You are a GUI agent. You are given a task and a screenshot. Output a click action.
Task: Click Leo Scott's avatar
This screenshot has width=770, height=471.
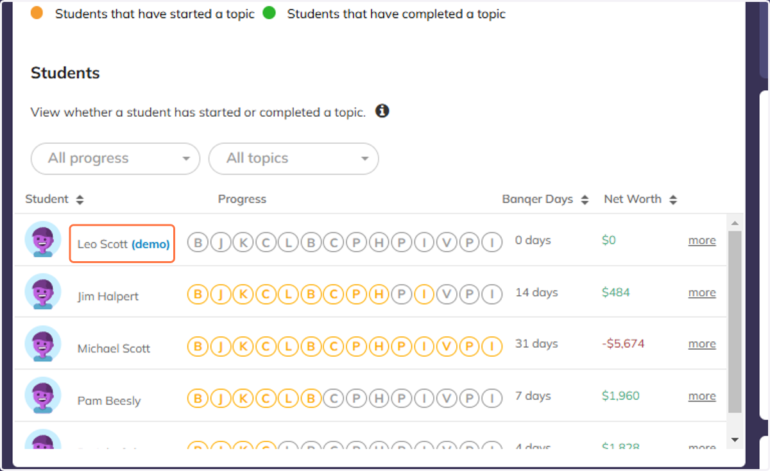[43, 240]
